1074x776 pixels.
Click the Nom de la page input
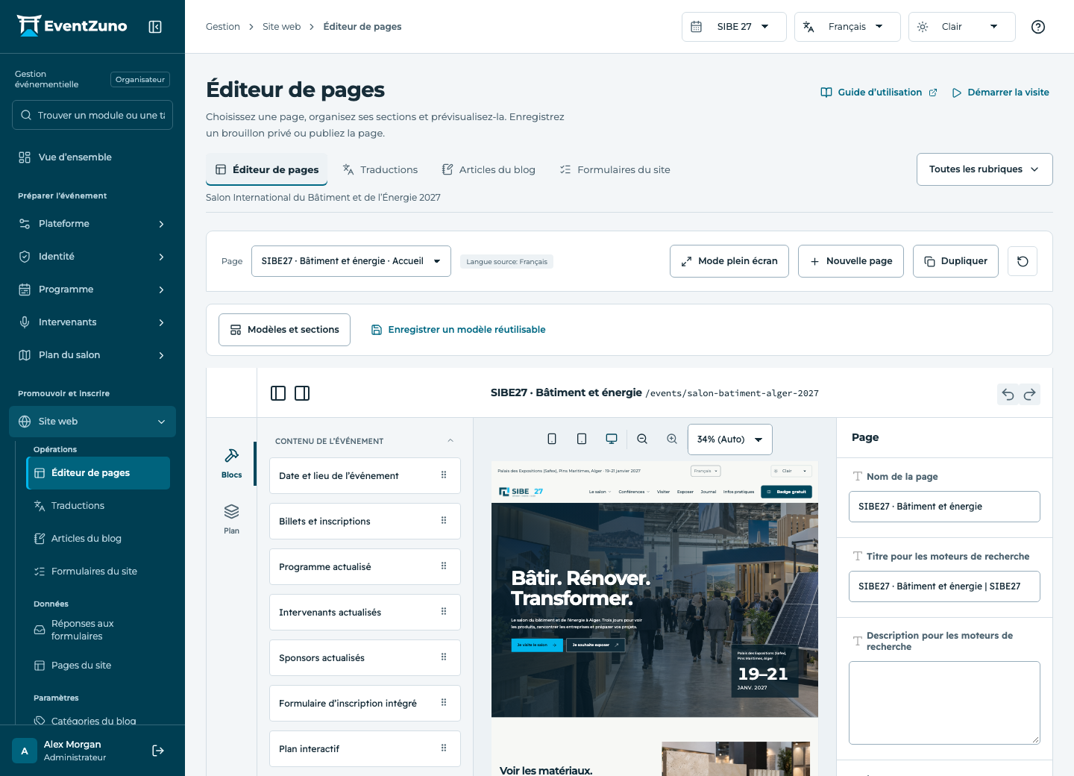944,507
